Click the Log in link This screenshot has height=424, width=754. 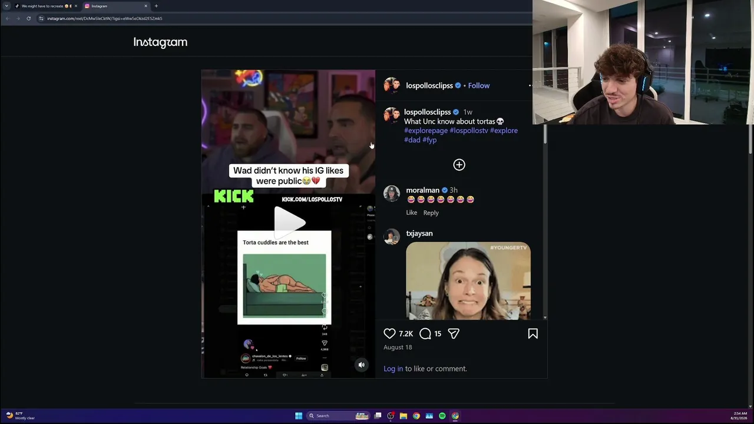pos(393,369)
